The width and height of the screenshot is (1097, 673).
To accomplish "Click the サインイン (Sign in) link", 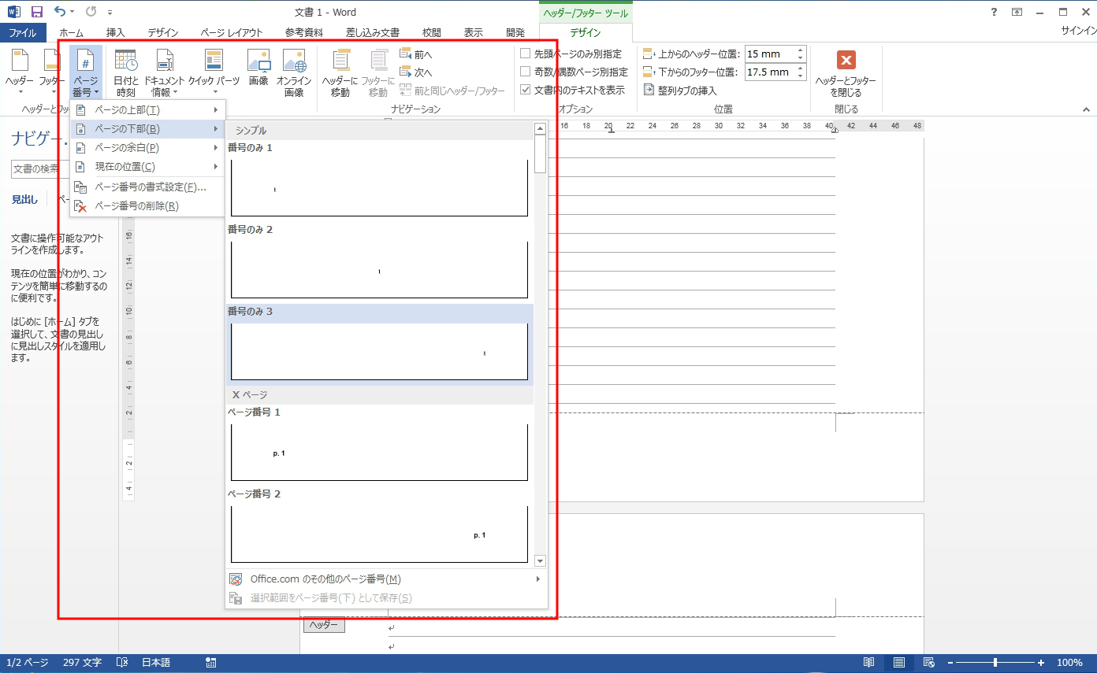I will click(x=1079, y=31).
